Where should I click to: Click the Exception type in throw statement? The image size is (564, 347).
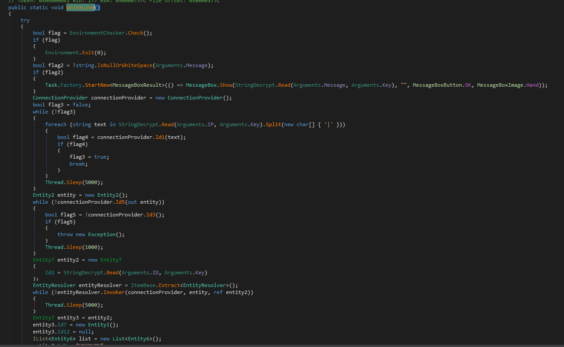point(102,234)
